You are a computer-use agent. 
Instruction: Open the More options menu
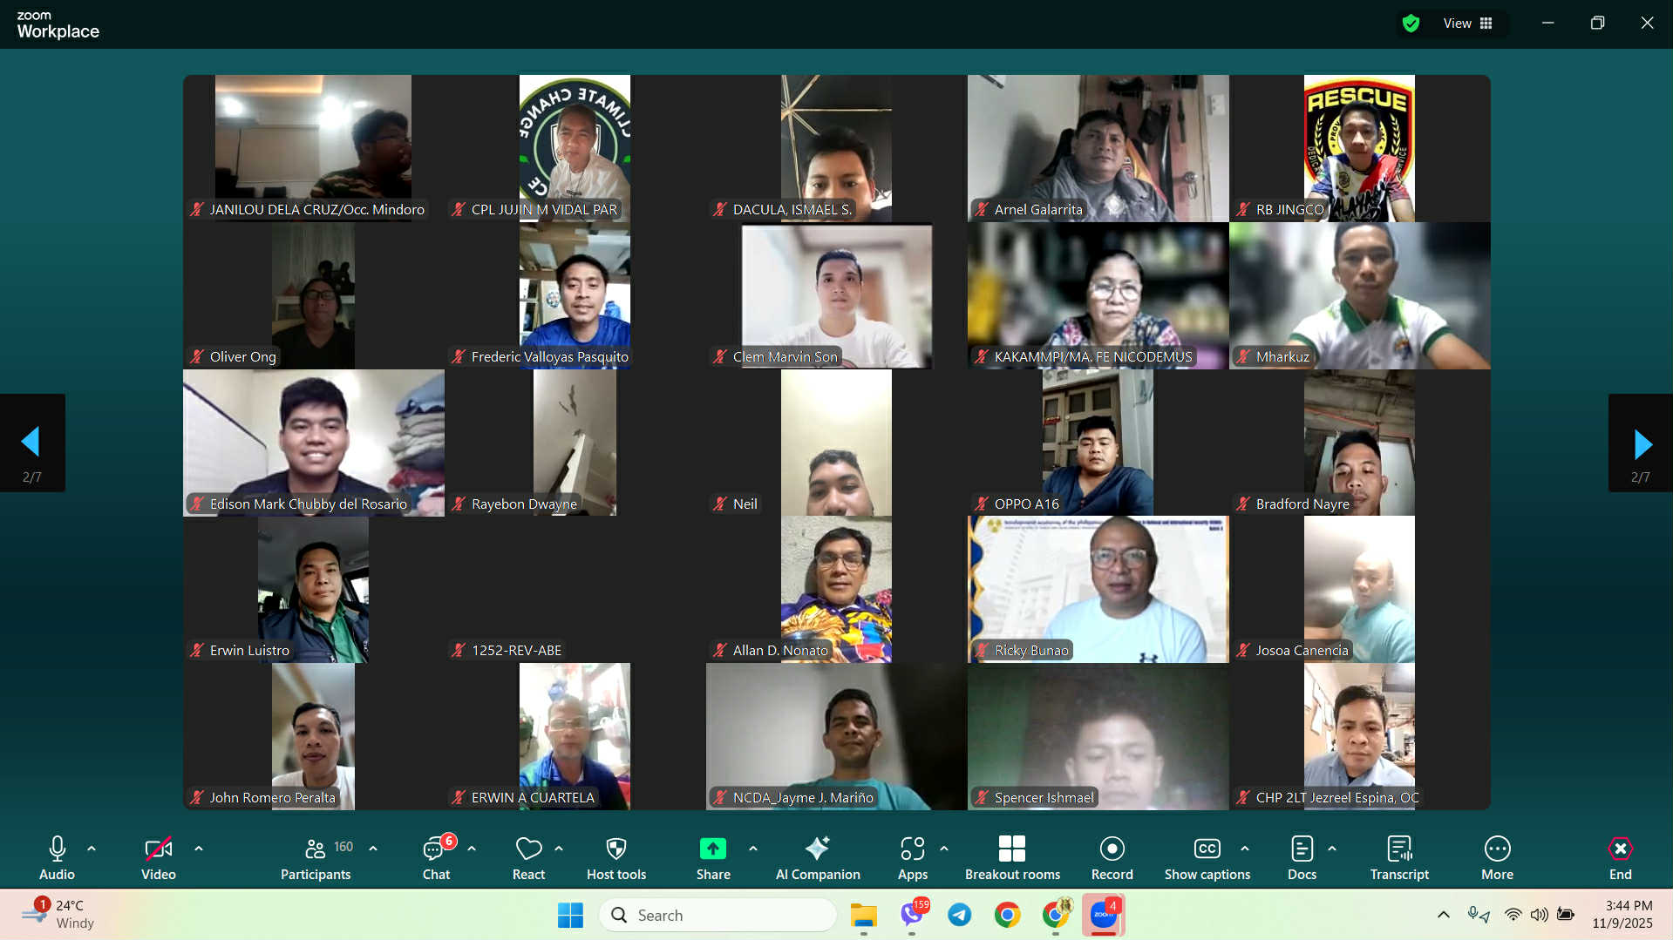click(x=1497, y=858)
